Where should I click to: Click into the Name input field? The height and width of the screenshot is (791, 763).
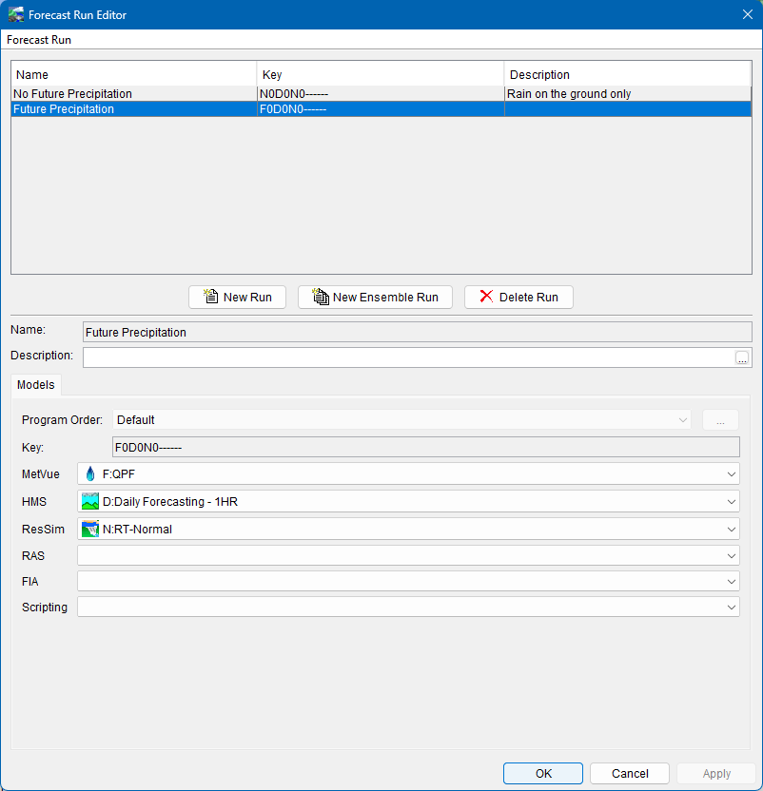[418, 332]
